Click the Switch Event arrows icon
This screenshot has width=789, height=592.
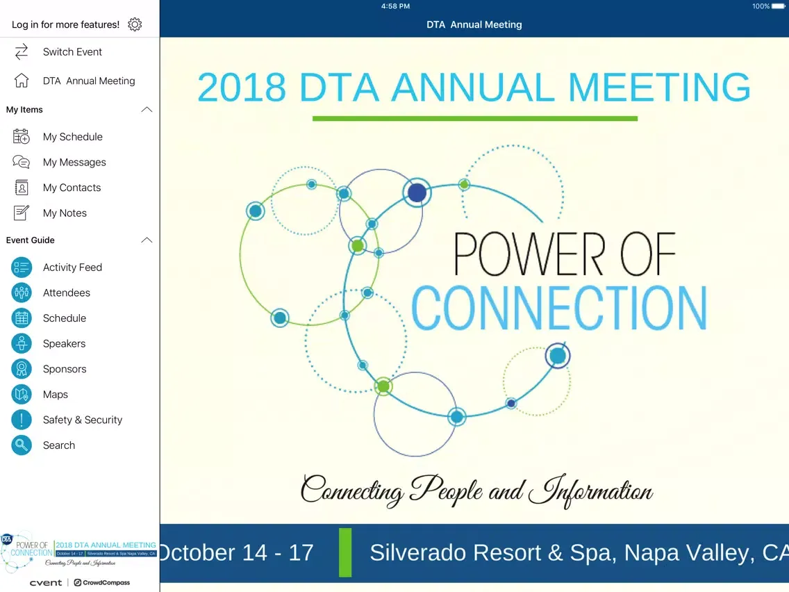coord(22,52)
